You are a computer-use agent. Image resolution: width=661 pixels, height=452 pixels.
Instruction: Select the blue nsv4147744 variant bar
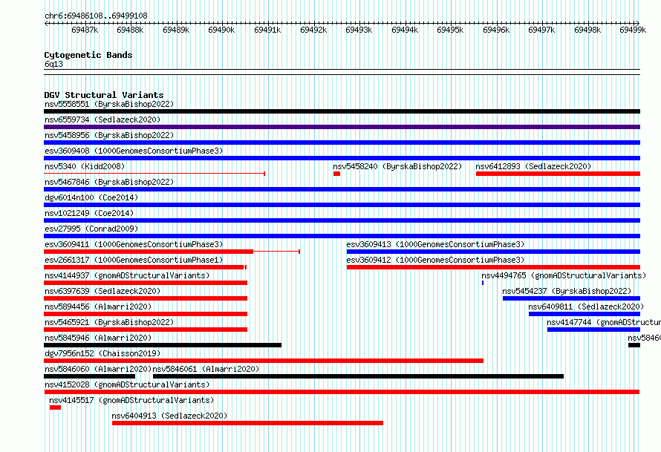pyautogui.click(x=593, y=330)
